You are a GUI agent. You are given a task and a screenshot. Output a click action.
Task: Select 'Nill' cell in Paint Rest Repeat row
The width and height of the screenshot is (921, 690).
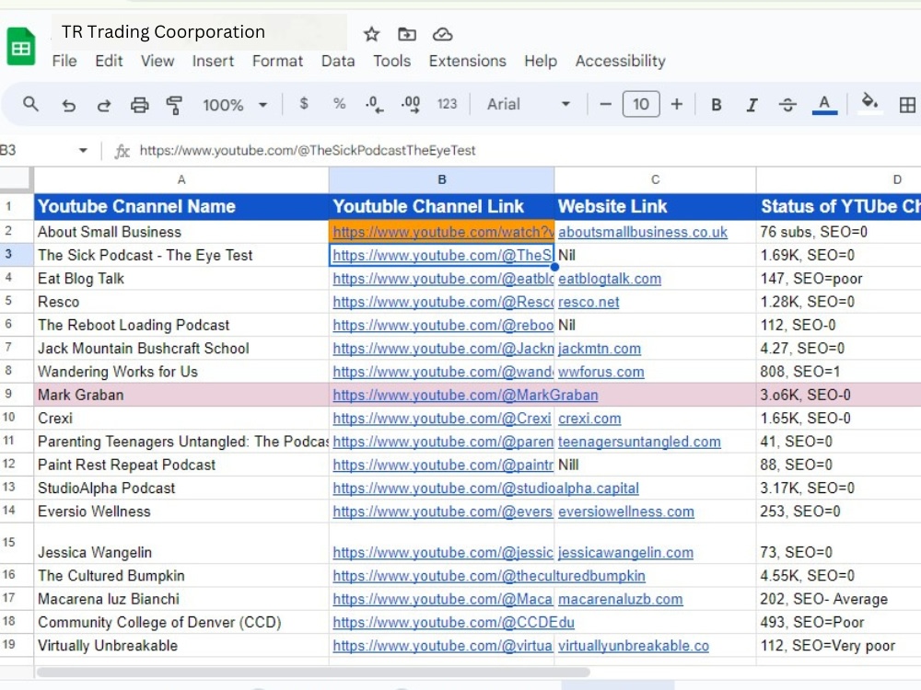655,465
